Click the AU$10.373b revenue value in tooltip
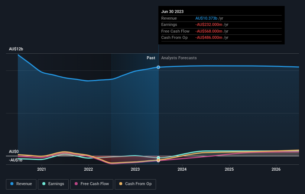Image resolution: width=305 pixels, height=194 pixels. pyautogui.click(x=206, y=18)
